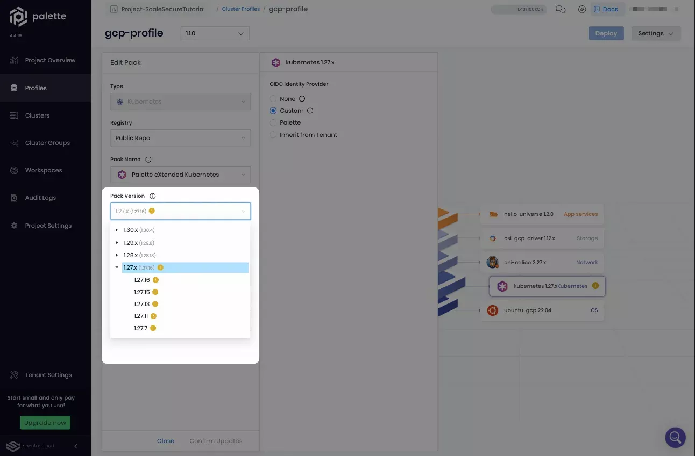Click the Deploy button
This screenshot has height=456, width=695.
point(606,33)
